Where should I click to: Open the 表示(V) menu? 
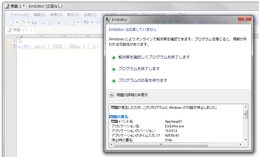73,15
